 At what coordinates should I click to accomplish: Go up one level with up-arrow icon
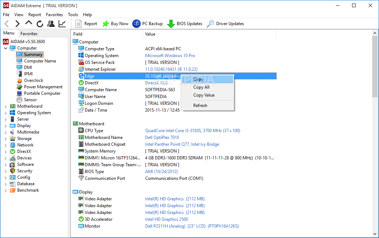pyautogui.click(x=29, y=23)
